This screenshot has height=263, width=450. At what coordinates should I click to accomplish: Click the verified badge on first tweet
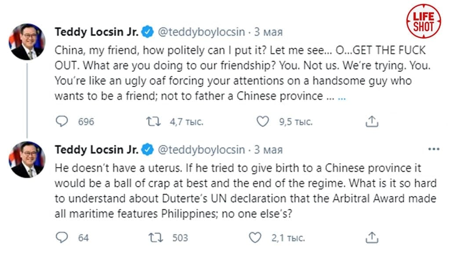148,32
